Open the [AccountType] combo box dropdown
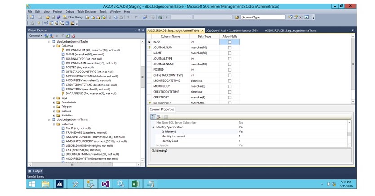 [284, 17]
